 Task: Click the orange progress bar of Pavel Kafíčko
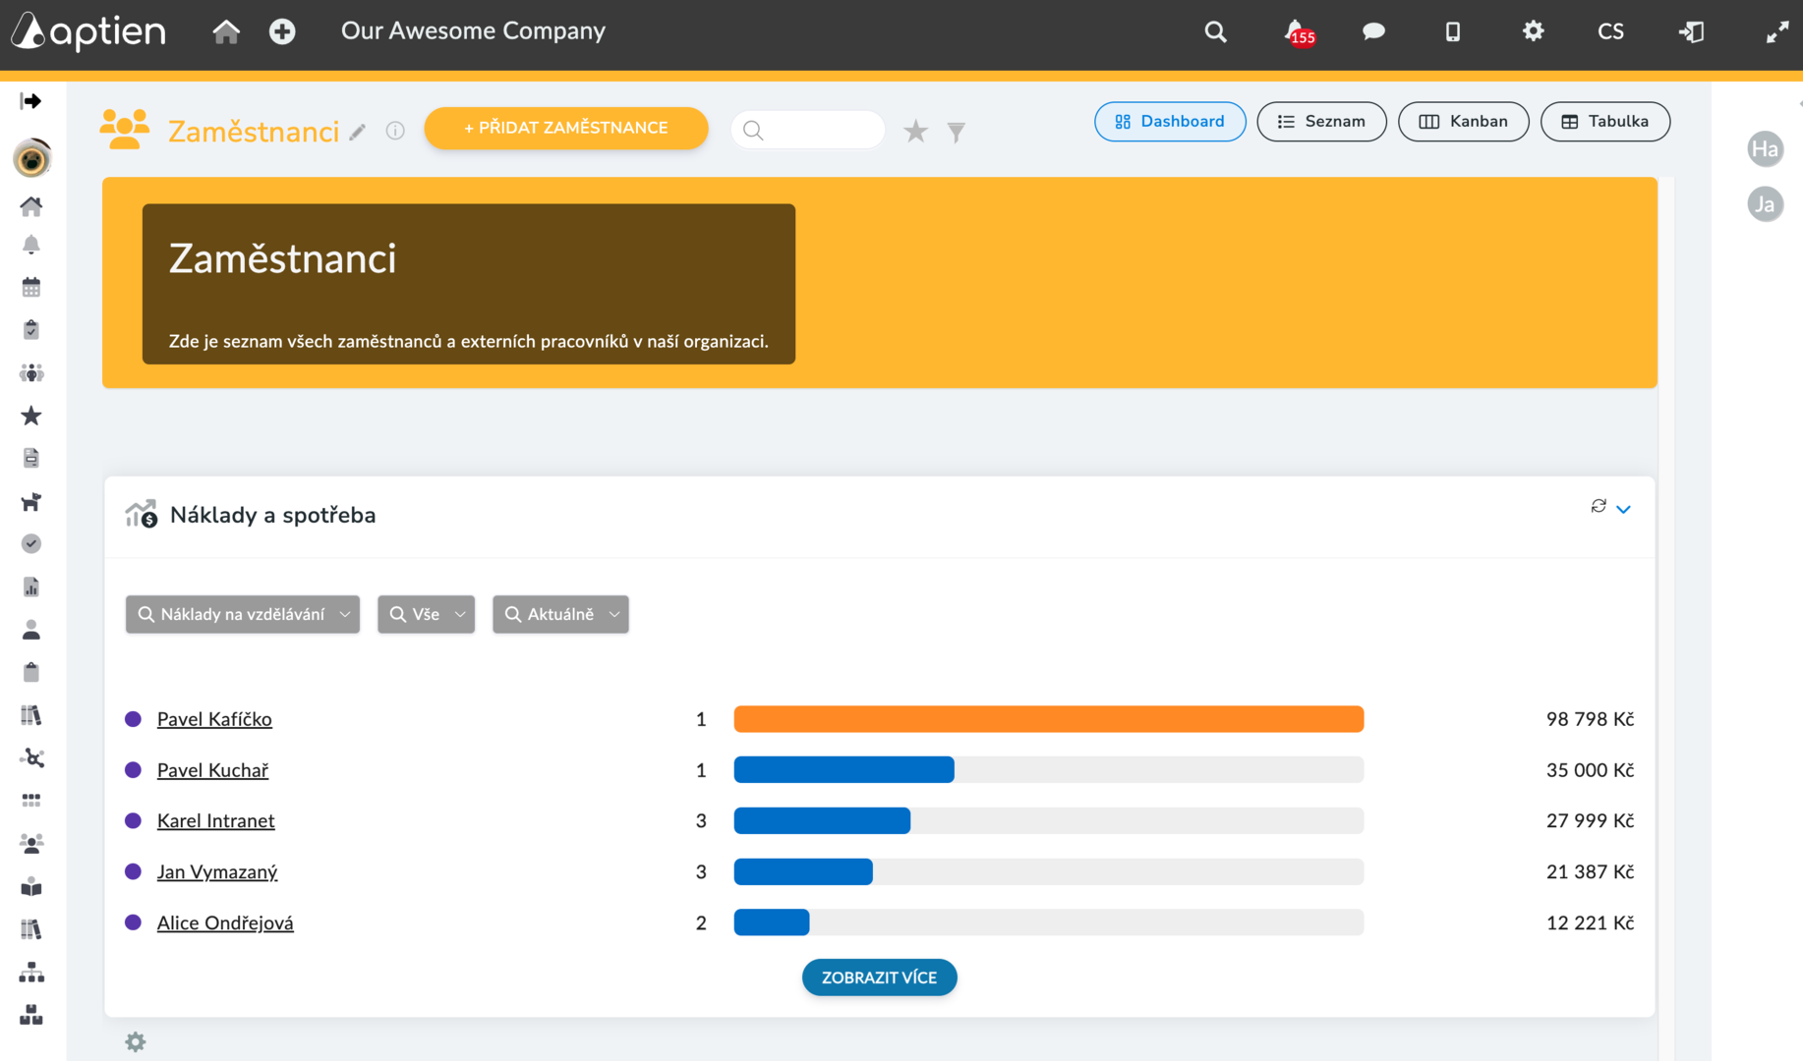pos(1049,719)
